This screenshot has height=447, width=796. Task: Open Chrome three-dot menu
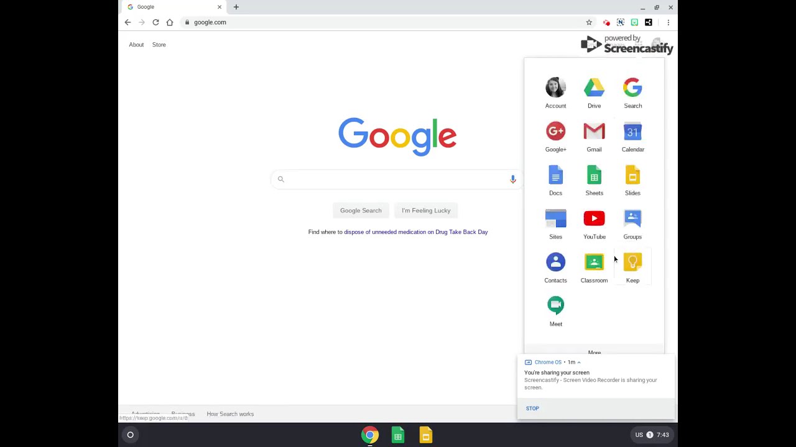[668, 22]
